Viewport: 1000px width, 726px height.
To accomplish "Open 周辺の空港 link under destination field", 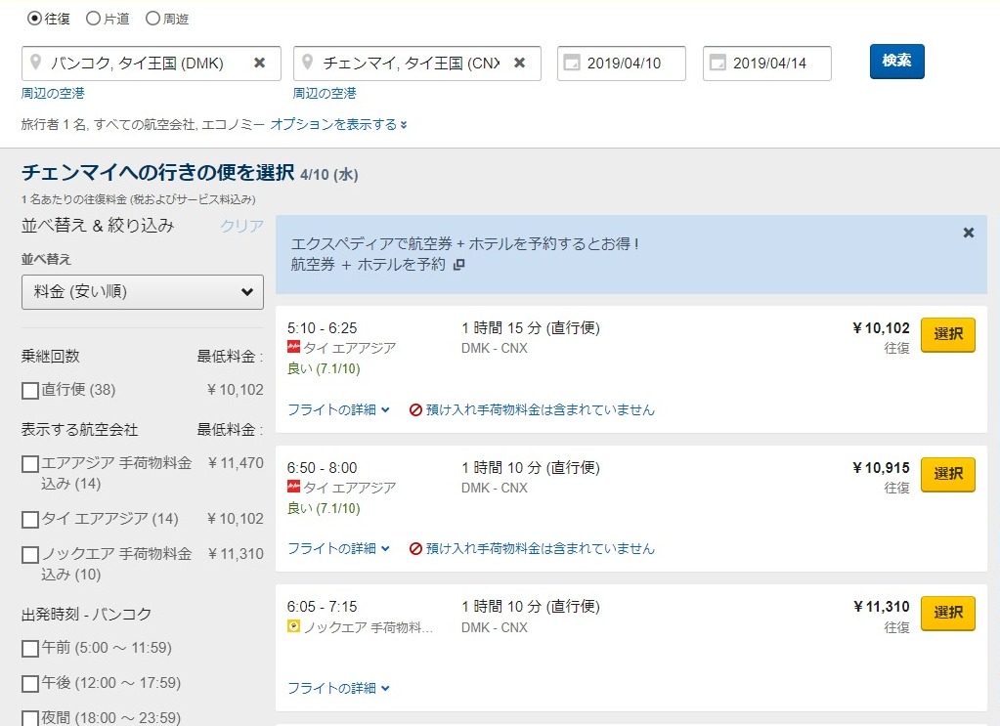I will [325, 93].
